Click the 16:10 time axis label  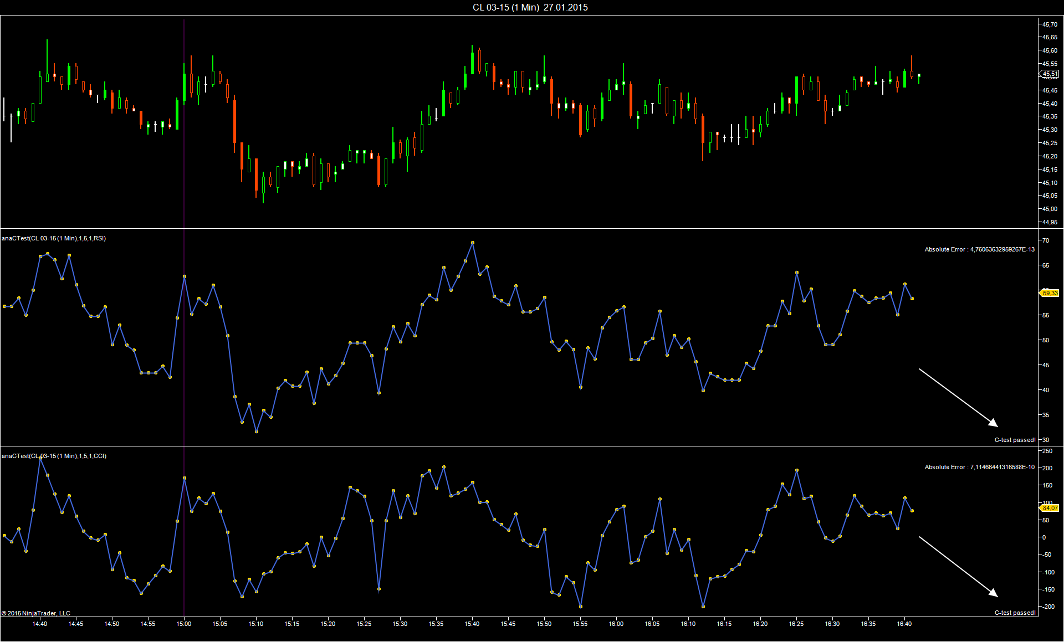(x=688, y=624)
